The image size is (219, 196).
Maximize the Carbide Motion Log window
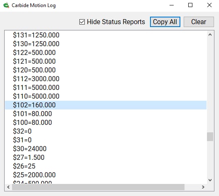pos(190,5)
